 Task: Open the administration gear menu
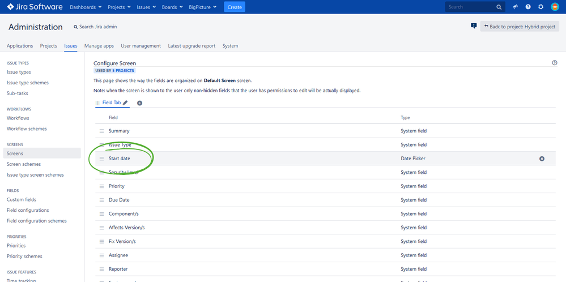point(541,7)
